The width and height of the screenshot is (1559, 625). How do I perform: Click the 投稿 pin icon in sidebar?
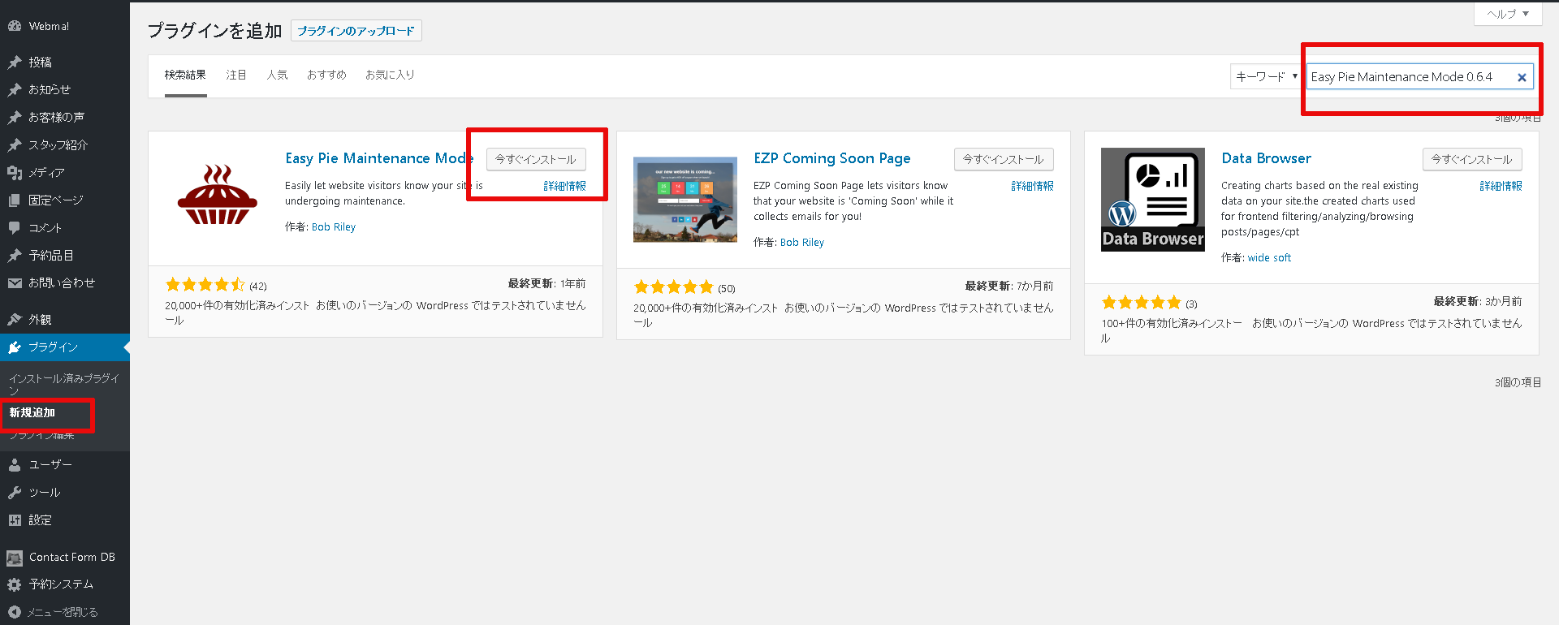[x=14, y=62]
